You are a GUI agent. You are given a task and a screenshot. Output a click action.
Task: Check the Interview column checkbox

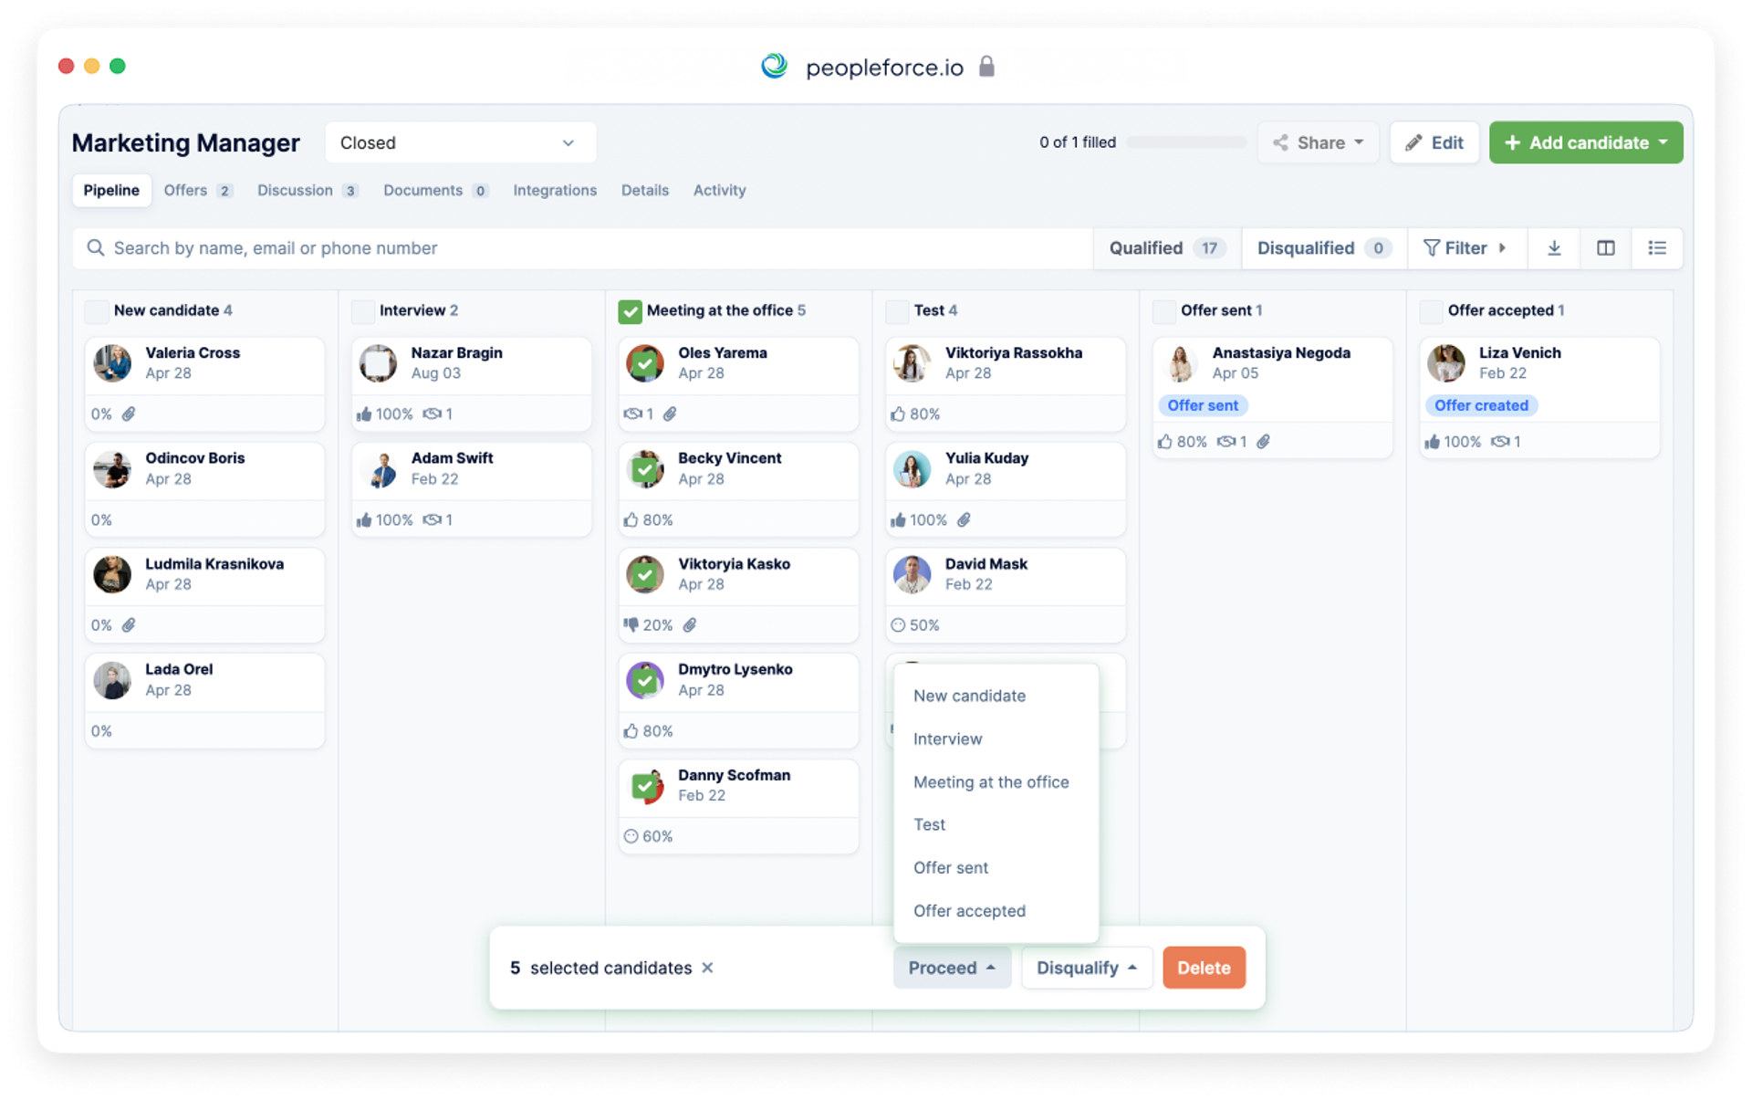point(363,311)
